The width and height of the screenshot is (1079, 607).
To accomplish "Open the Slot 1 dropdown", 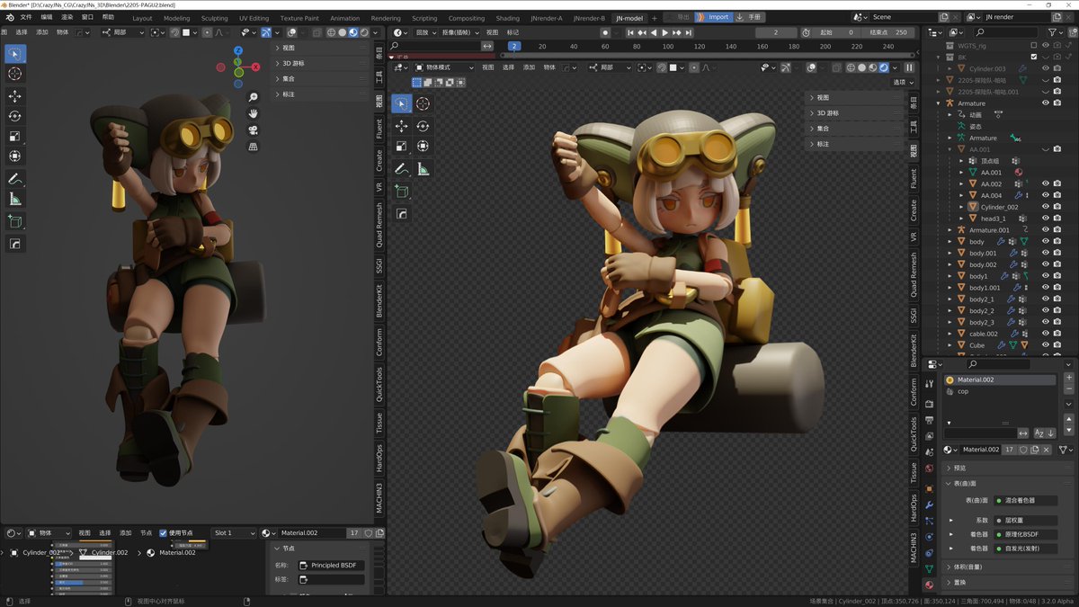I will [236, 532].
